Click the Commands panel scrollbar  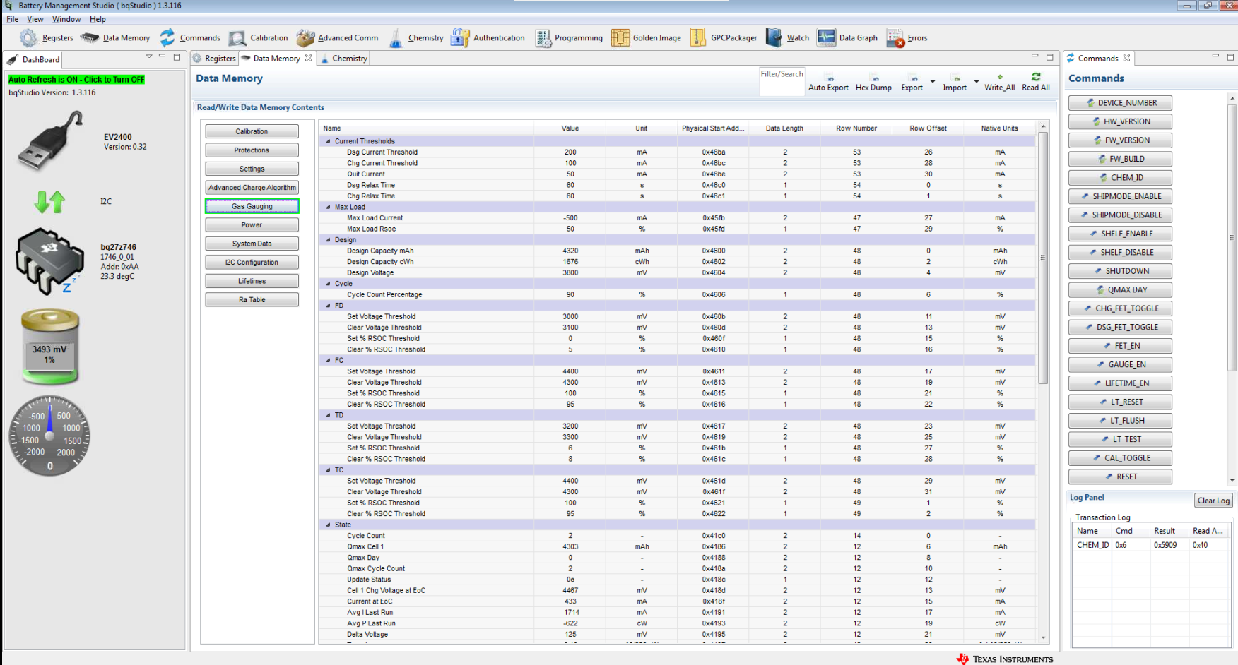click(x=1232, y=236)
